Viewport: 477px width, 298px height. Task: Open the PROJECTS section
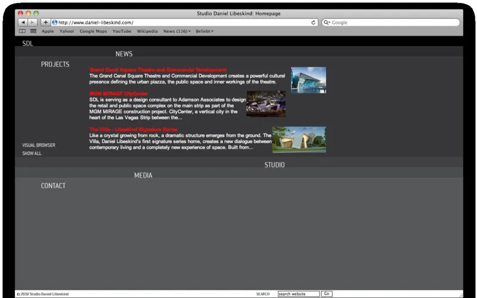(55, 64)
